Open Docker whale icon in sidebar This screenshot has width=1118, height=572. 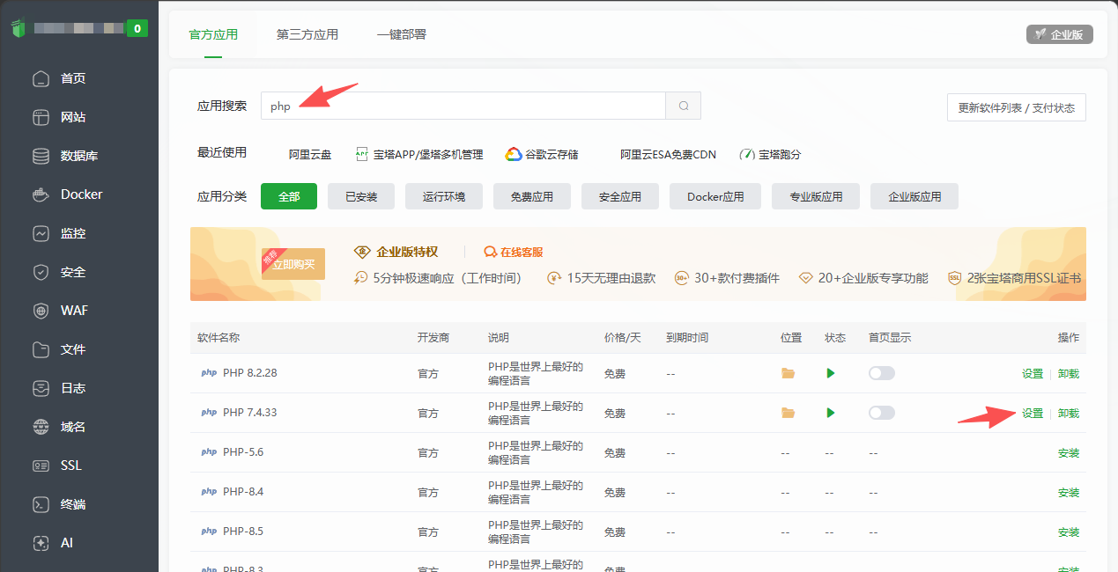pyautogui.click(x=41, y=194)
